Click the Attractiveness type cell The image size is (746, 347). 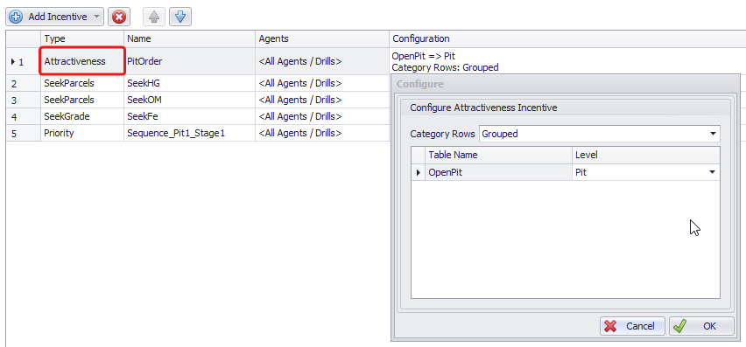(x=82, y=61)
